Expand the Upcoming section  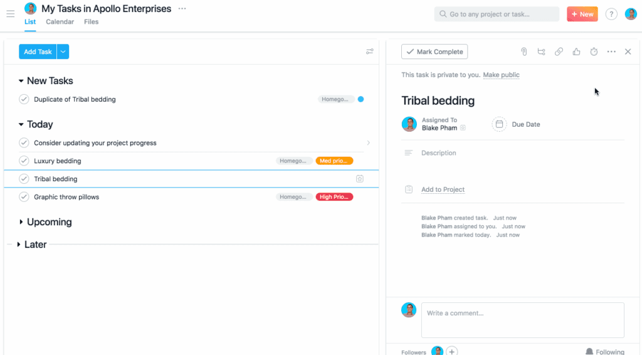21,222
